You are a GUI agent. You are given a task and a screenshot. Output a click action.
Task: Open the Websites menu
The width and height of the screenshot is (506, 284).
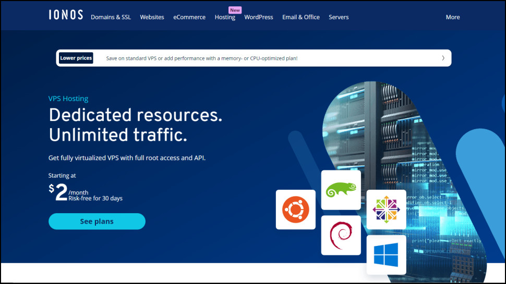click(x=152, y=17)
